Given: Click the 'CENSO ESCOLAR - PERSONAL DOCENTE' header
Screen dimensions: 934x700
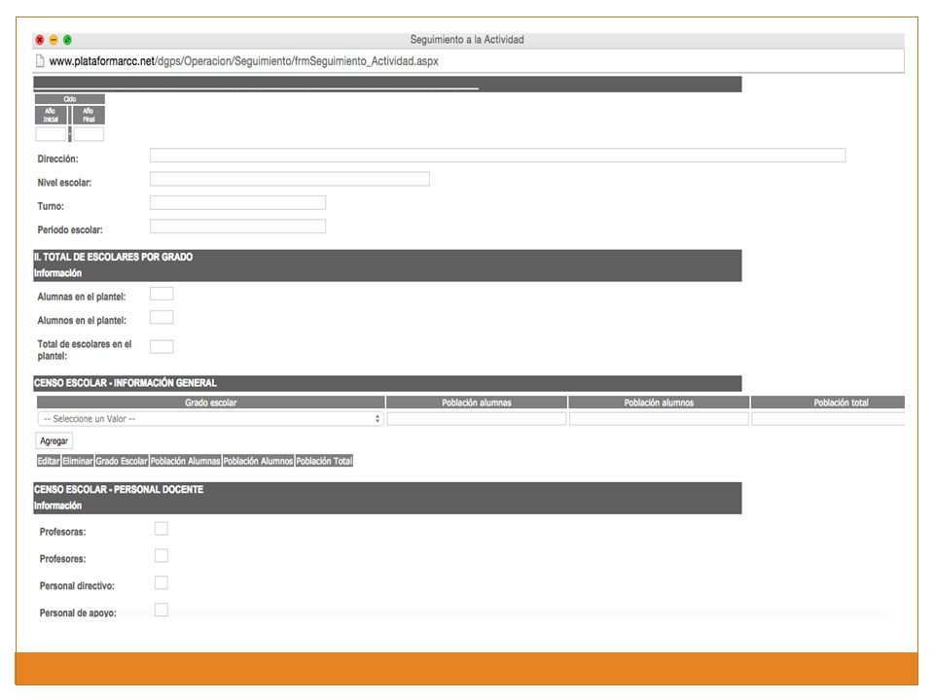Looking at the screenshot, I should [x=119, y=489].
